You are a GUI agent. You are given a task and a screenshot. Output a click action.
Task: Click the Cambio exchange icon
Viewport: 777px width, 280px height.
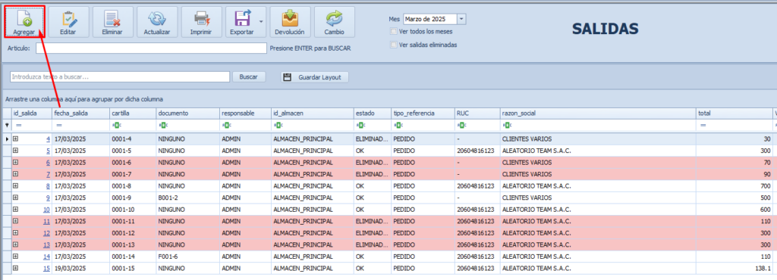click(x=334, y=19)
